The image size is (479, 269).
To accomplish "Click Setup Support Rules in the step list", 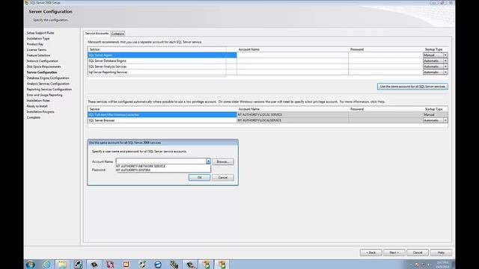I will click(40, 33).
